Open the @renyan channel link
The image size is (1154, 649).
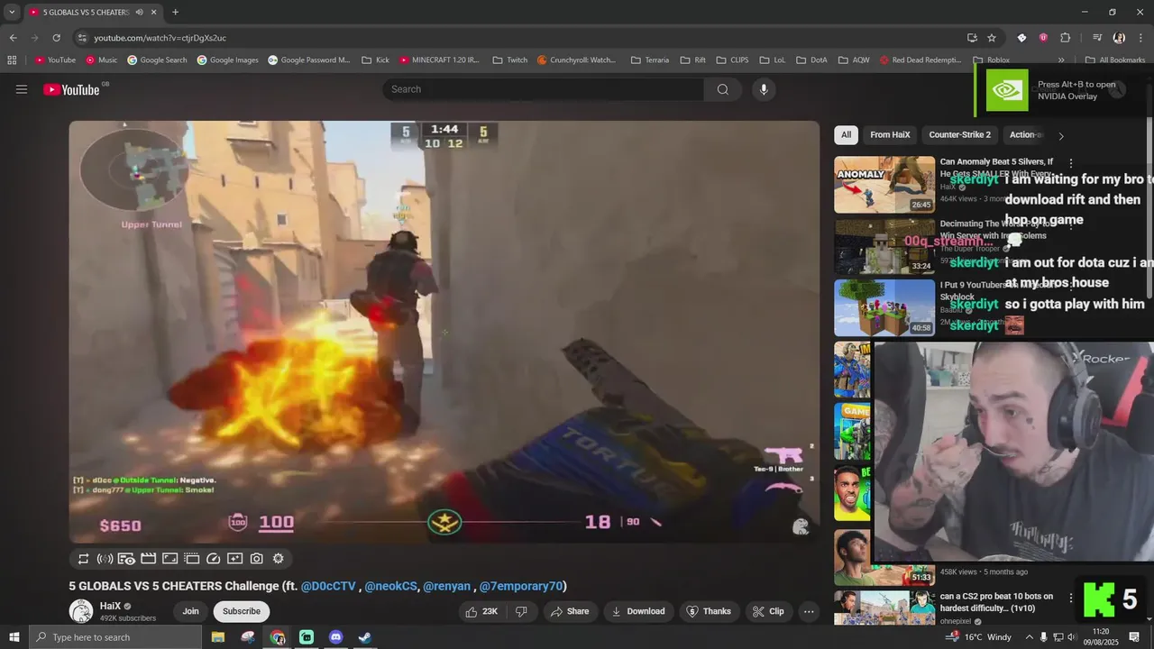point(447,586)
